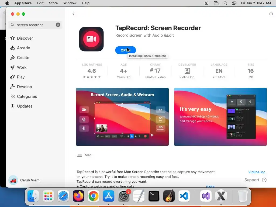
Task: Click the 4+ age rating
Action: coord(123,71)
